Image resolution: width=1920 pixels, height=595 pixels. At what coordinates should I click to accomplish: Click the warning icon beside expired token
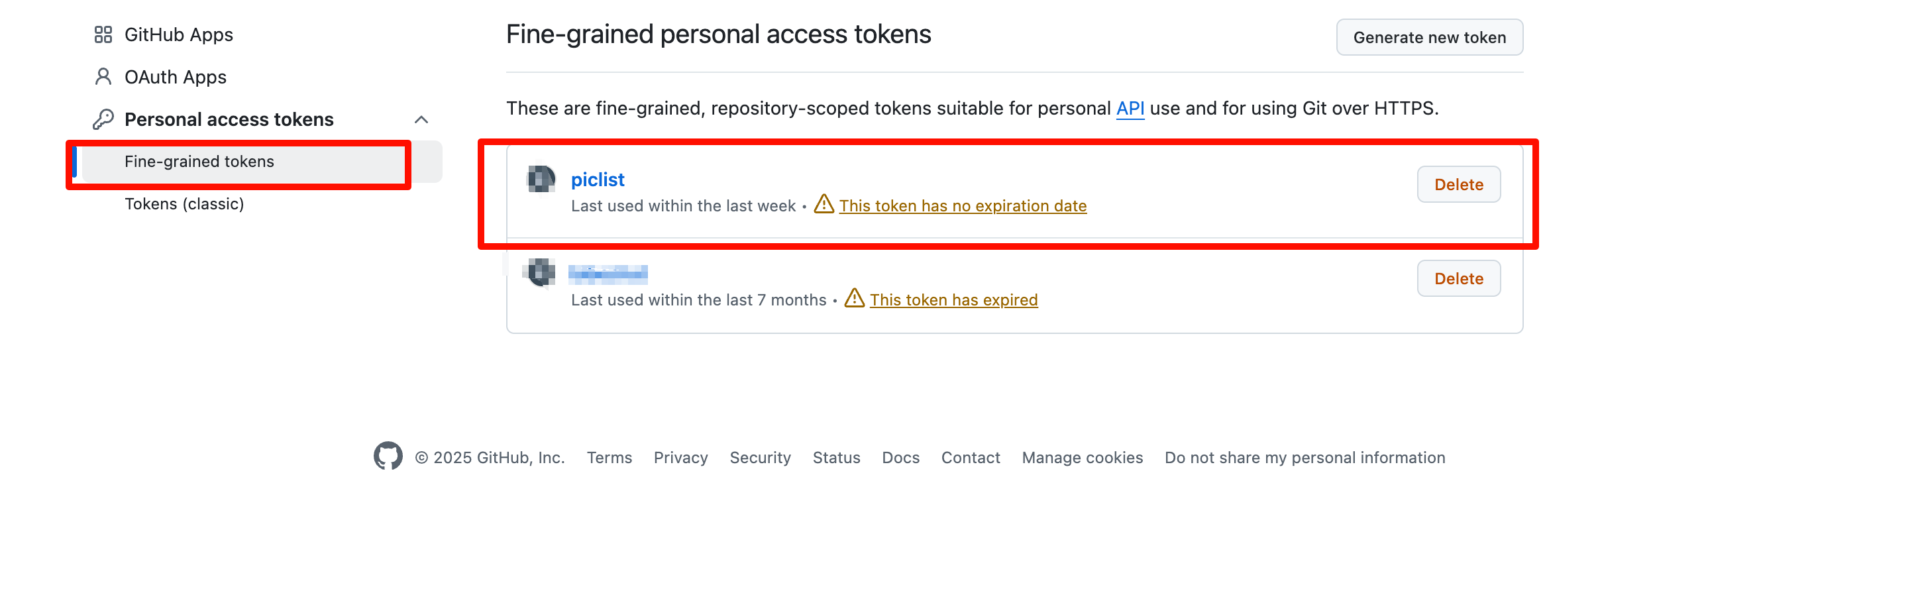coord(854,298)
